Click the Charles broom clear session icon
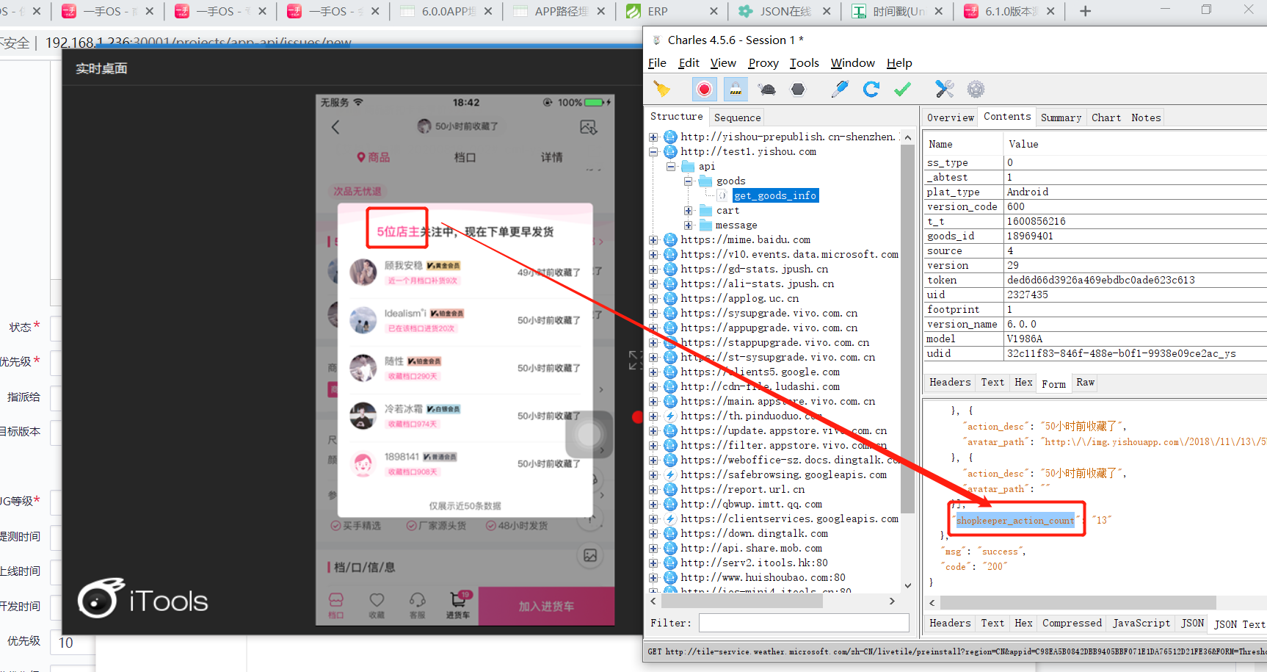Viewport: 1267px width, 672px height. pos(662,90)
